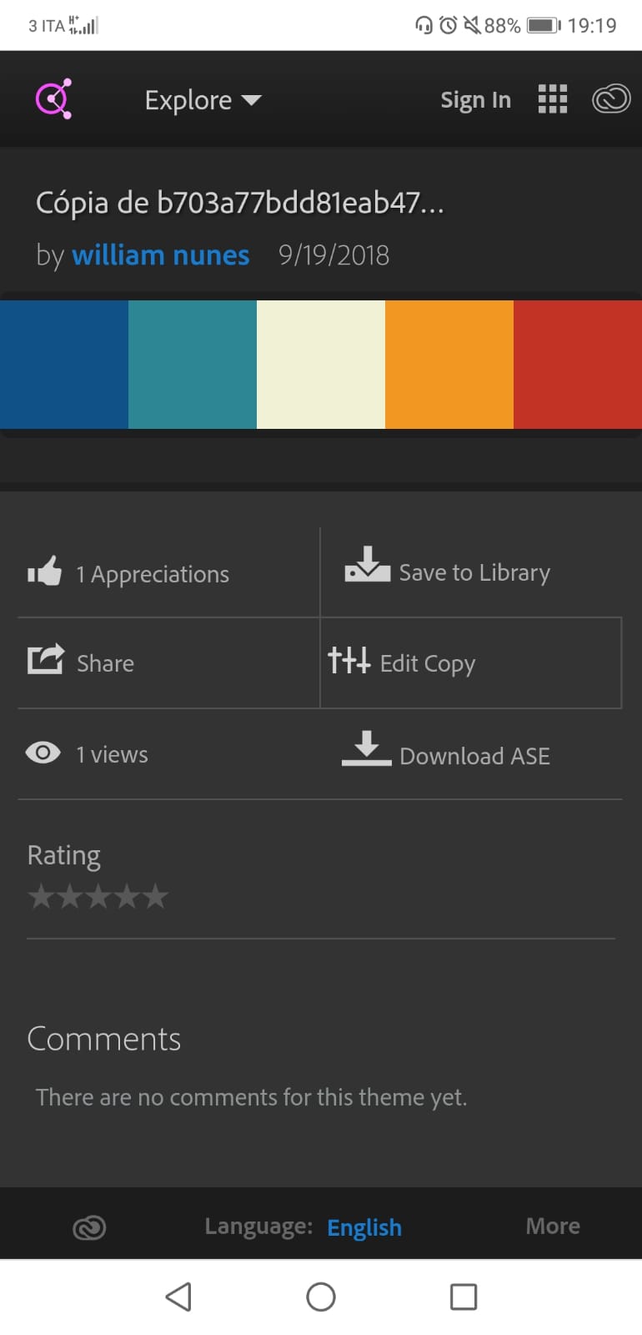Click the Rating label
This screenshot has height=1335, width=642.
64,855
